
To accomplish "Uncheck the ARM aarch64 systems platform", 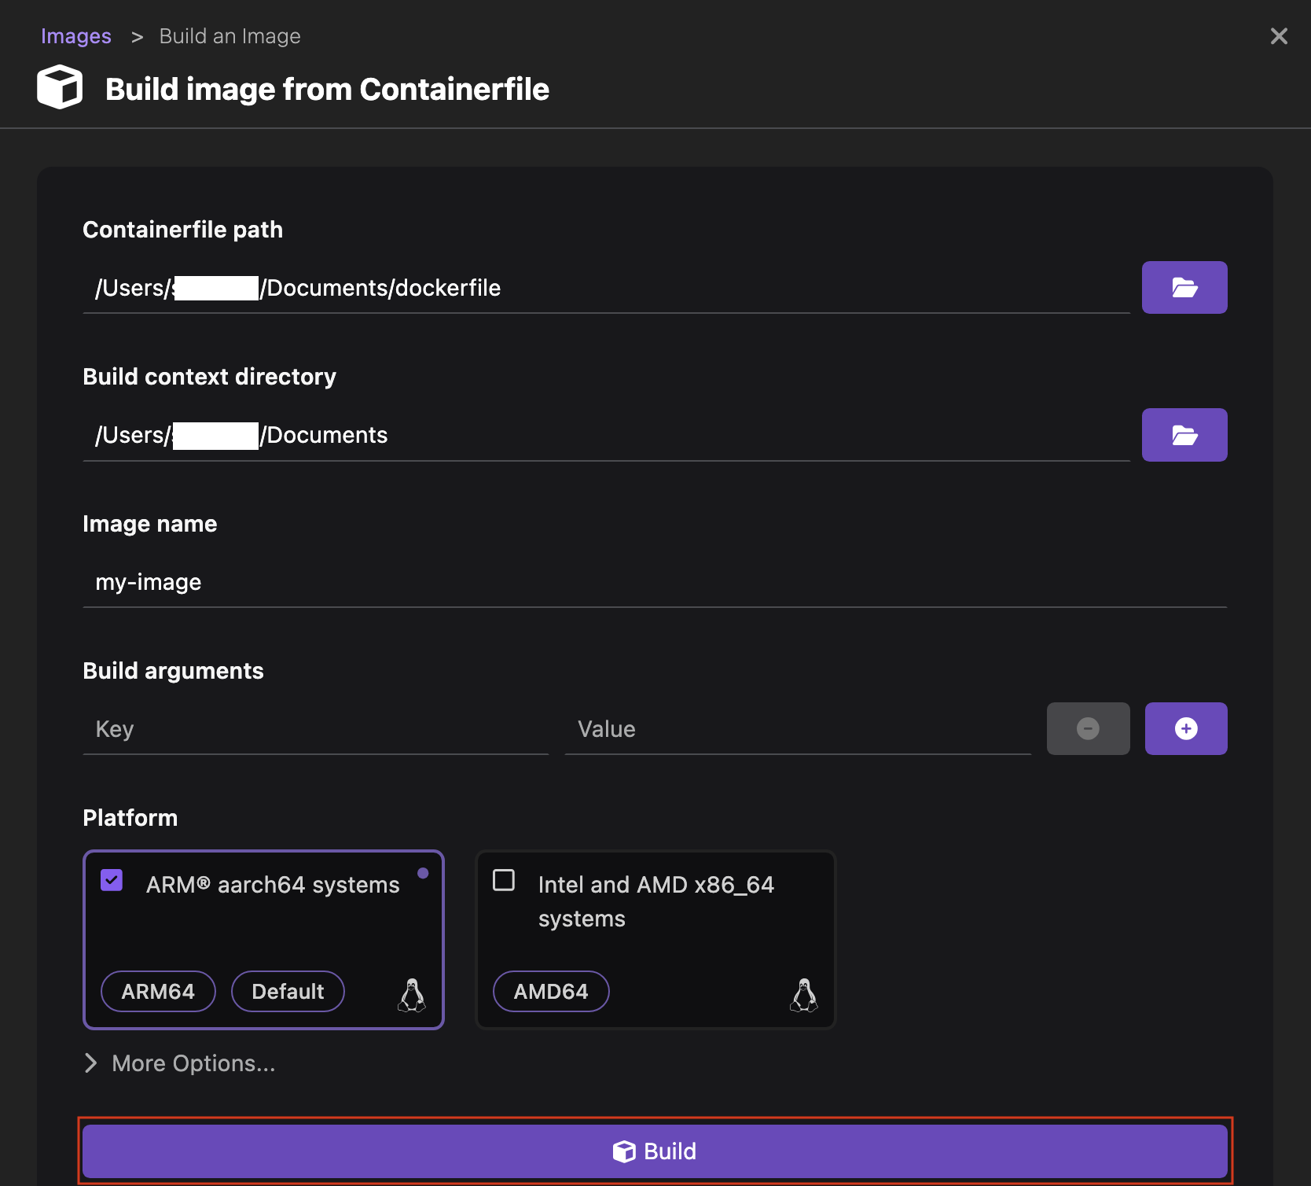I will 111,880.
